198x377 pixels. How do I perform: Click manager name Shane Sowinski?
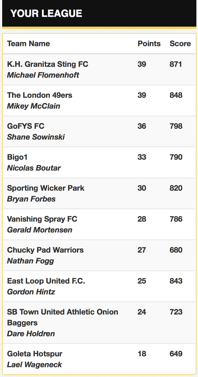(x=36, y=137)
